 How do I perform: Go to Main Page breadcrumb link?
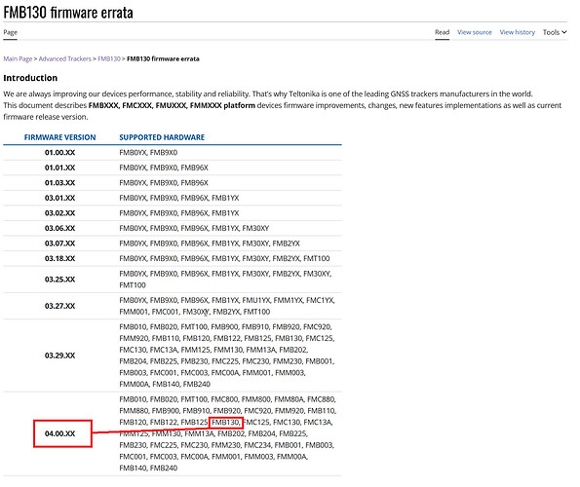18,58
